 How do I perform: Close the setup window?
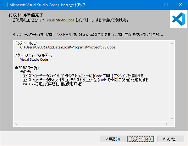pos(180,5)
